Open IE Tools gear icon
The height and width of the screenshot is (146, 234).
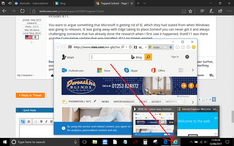pos(188,47)
